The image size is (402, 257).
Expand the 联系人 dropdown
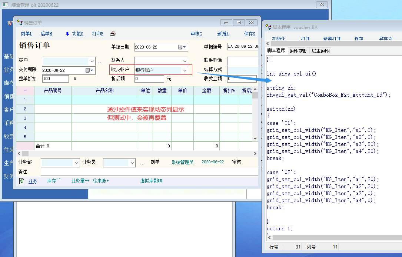pos(185,61)
